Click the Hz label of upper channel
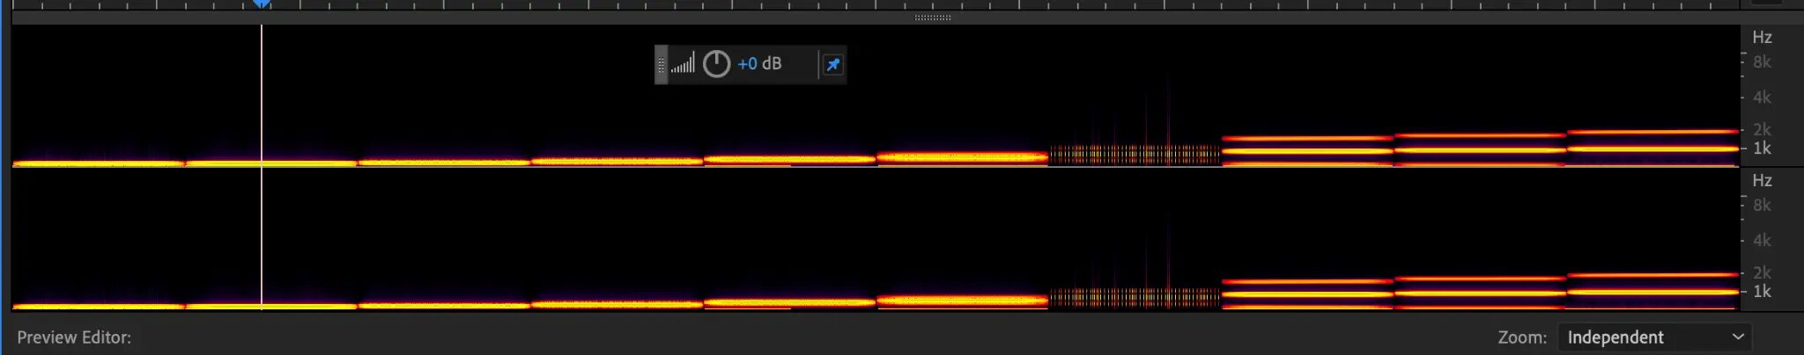This screenshot has width=1804, height=355. click(1762, 37)
